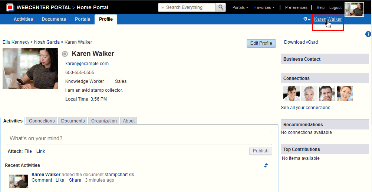The image size is (372, 192).
Task: Open the Connections profile sub-tab
Action: [x=42, y=121]
